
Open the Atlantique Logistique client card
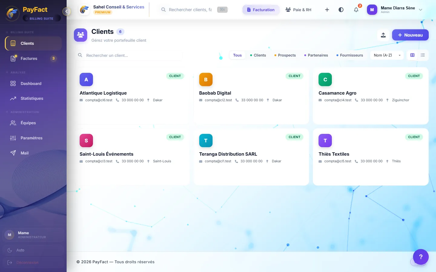[x=132, y=96]
